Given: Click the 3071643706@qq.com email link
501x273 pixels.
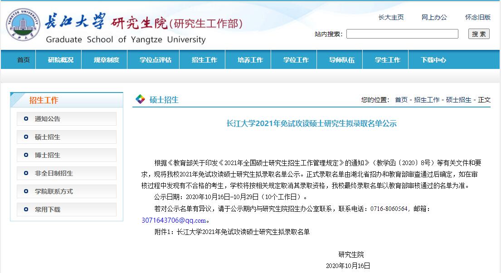Looking at the screenshot, I should [174, 220].
